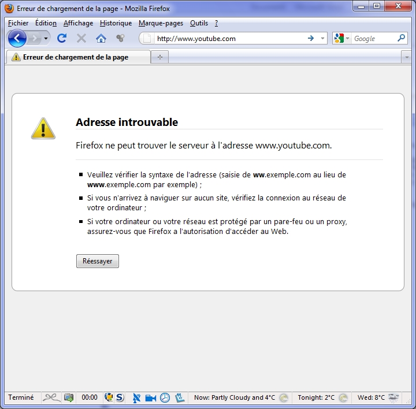Click the satellite dish status bar icon
This screenshot has height=409, width=416.
[136, 398]
